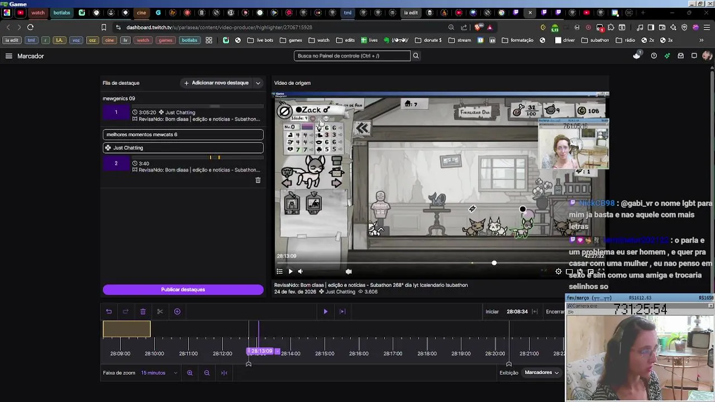715x402 pixels.
Task: Open the 'formatação' bookmark folder
Action: point(518,40)
